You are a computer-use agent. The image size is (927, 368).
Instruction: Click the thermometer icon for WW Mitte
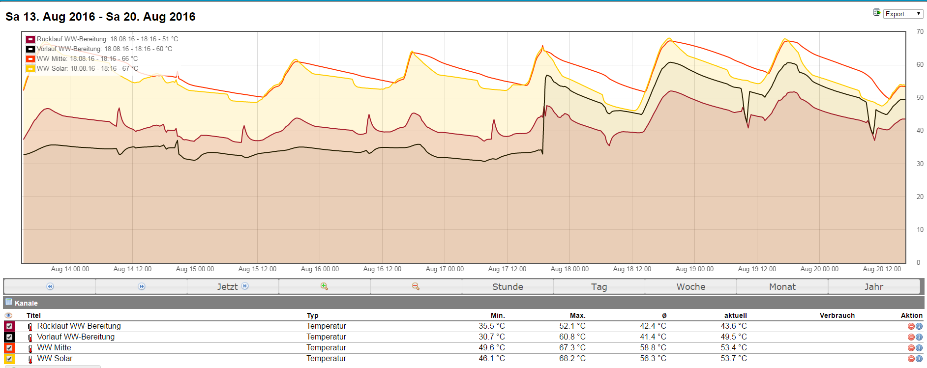[x=30, y=348]
